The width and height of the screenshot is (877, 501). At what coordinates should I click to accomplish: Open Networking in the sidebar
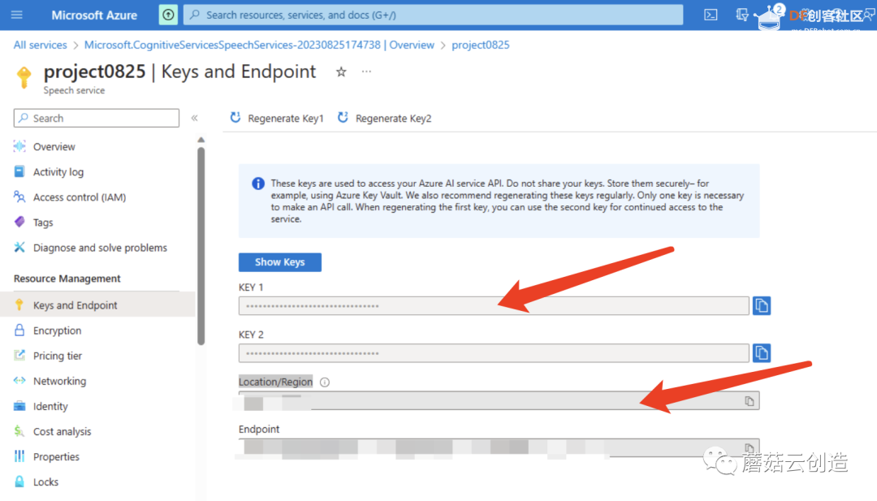(60, 381)
